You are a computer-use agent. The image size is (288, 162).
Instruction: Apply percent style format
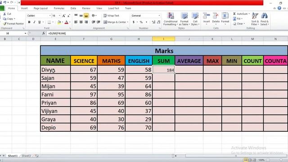(141, 22)
